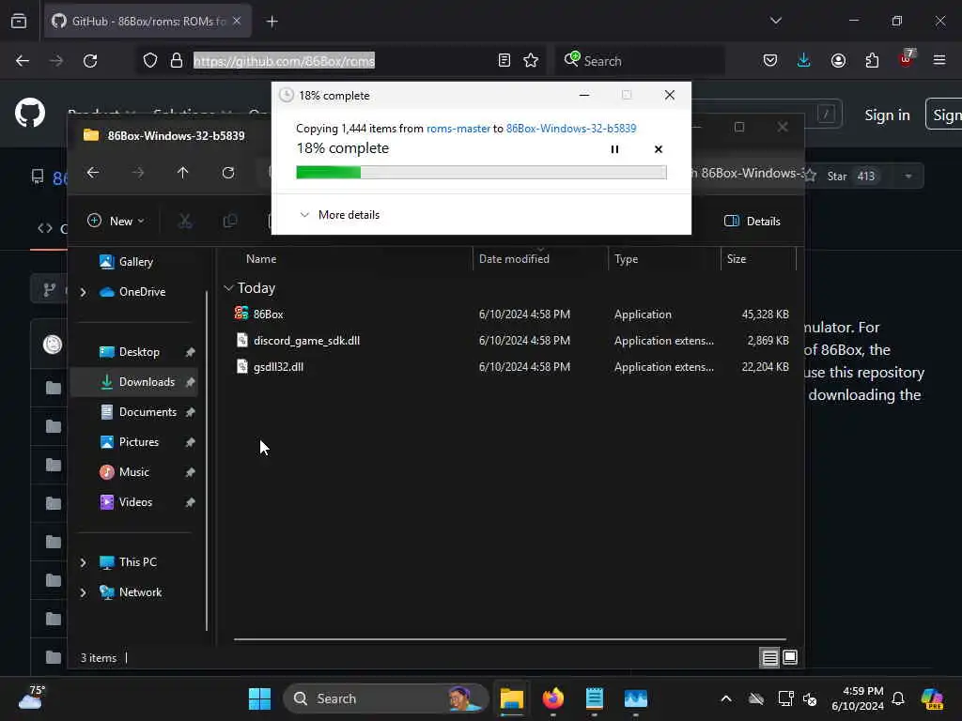
Task: Open the Firefox hamburger application menu
Action: [x=939, y=60]
